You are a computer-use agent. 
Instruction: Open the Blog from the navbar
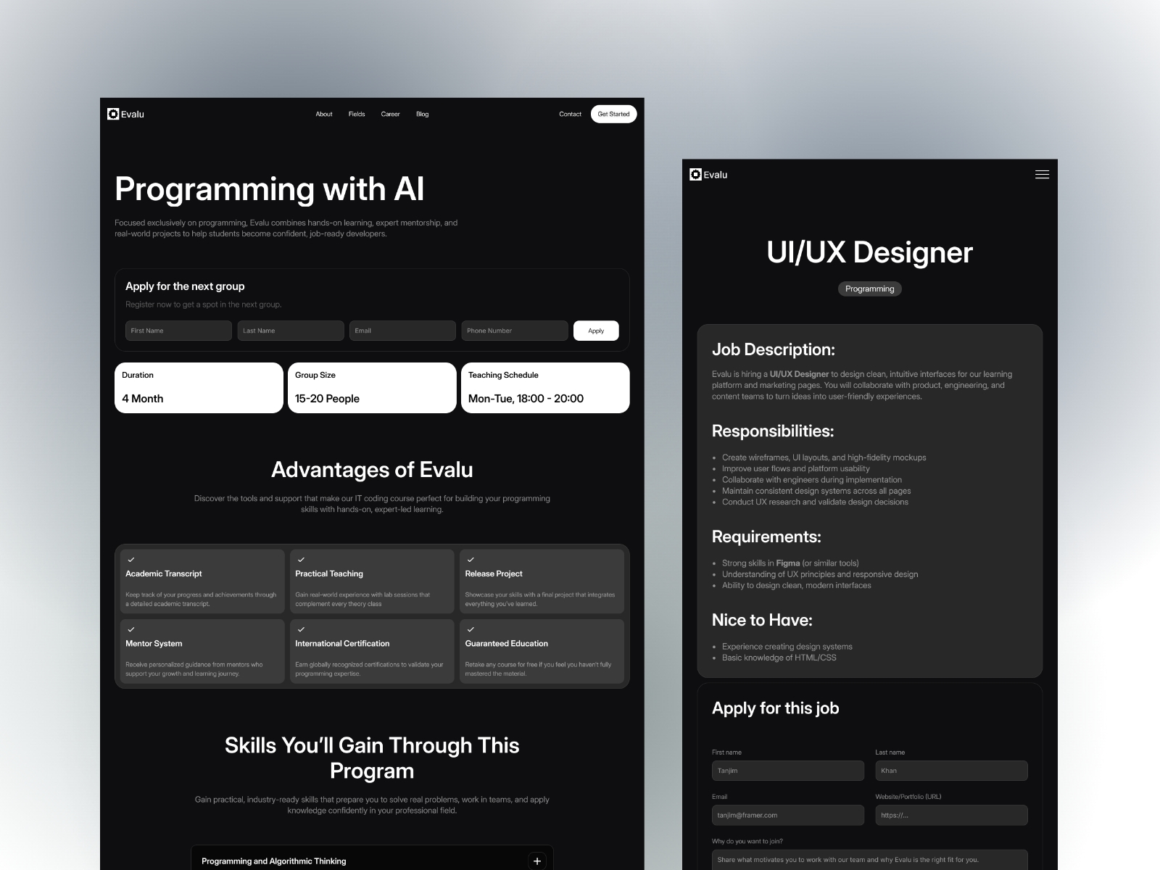422,114
